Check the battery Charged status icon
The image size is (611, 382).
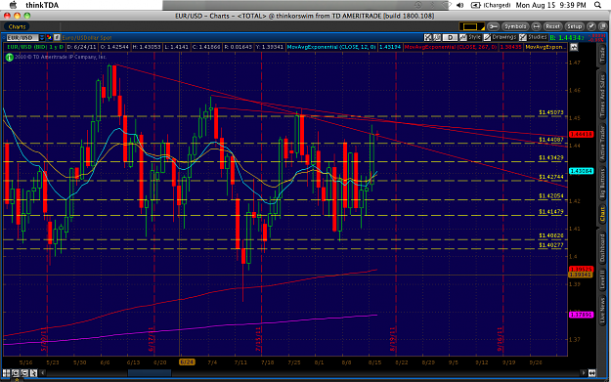pyautogui.click(x=476, y=5)
